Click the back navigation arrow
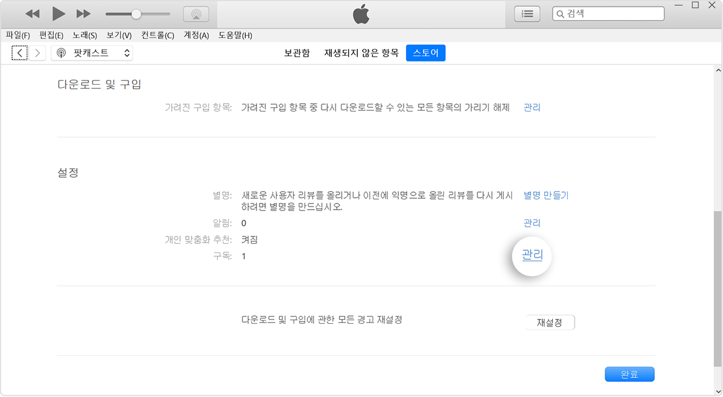This screenshot has width=723, height=397. [19, 52]
